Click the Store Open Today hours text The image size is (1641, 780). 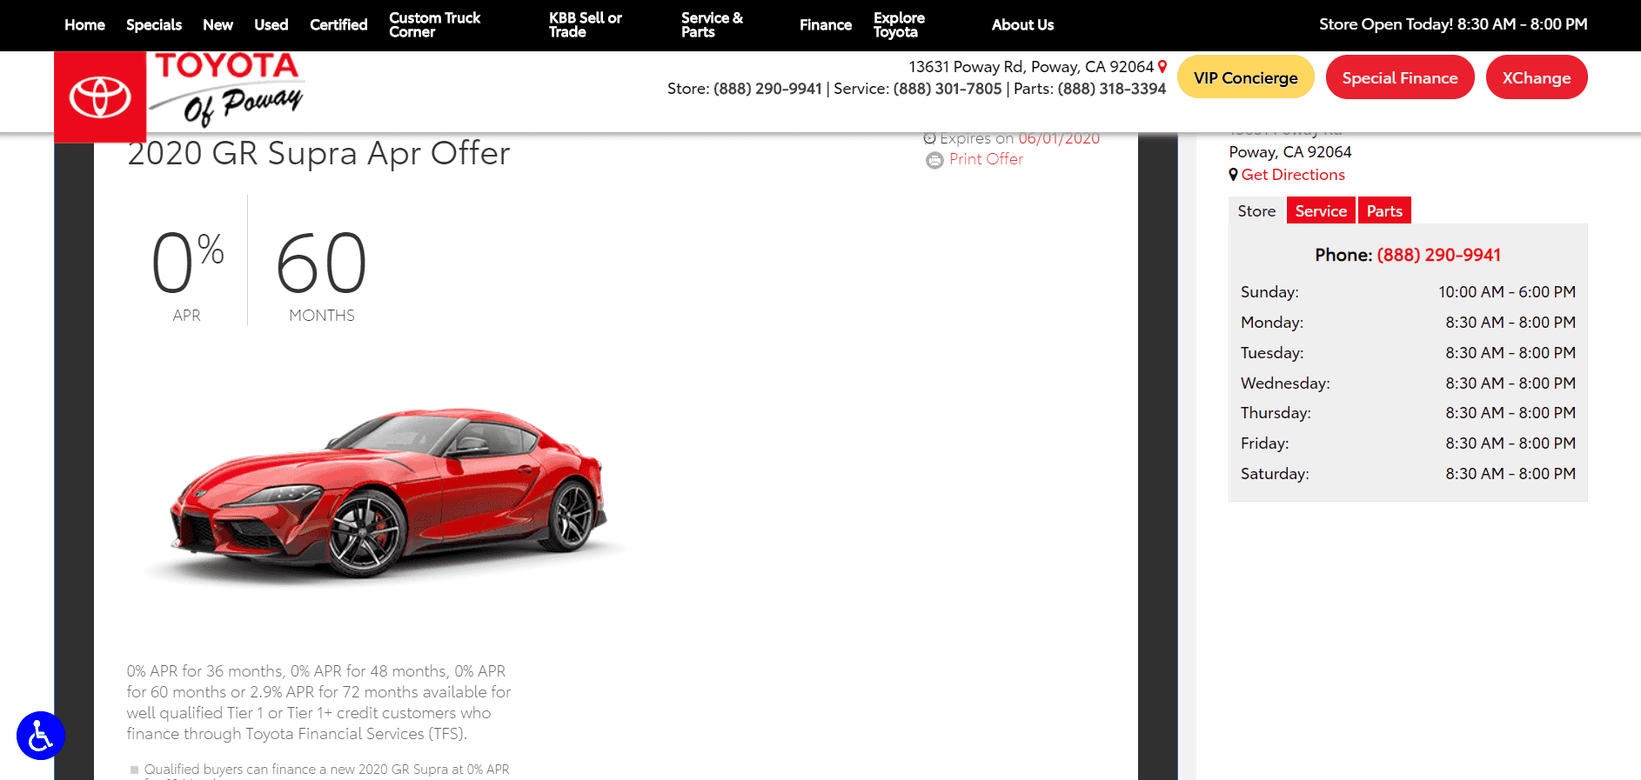pos(1453,24)
